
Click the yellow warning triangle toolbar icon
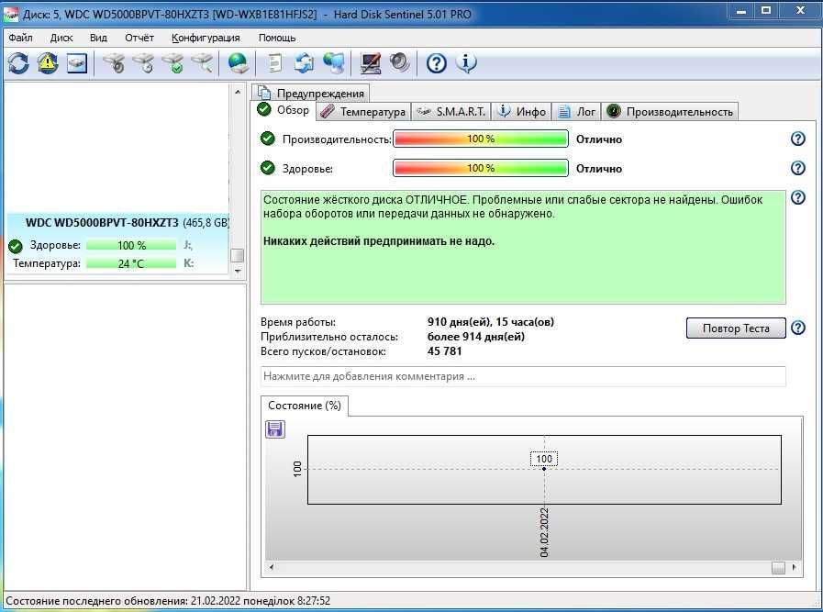48,63
